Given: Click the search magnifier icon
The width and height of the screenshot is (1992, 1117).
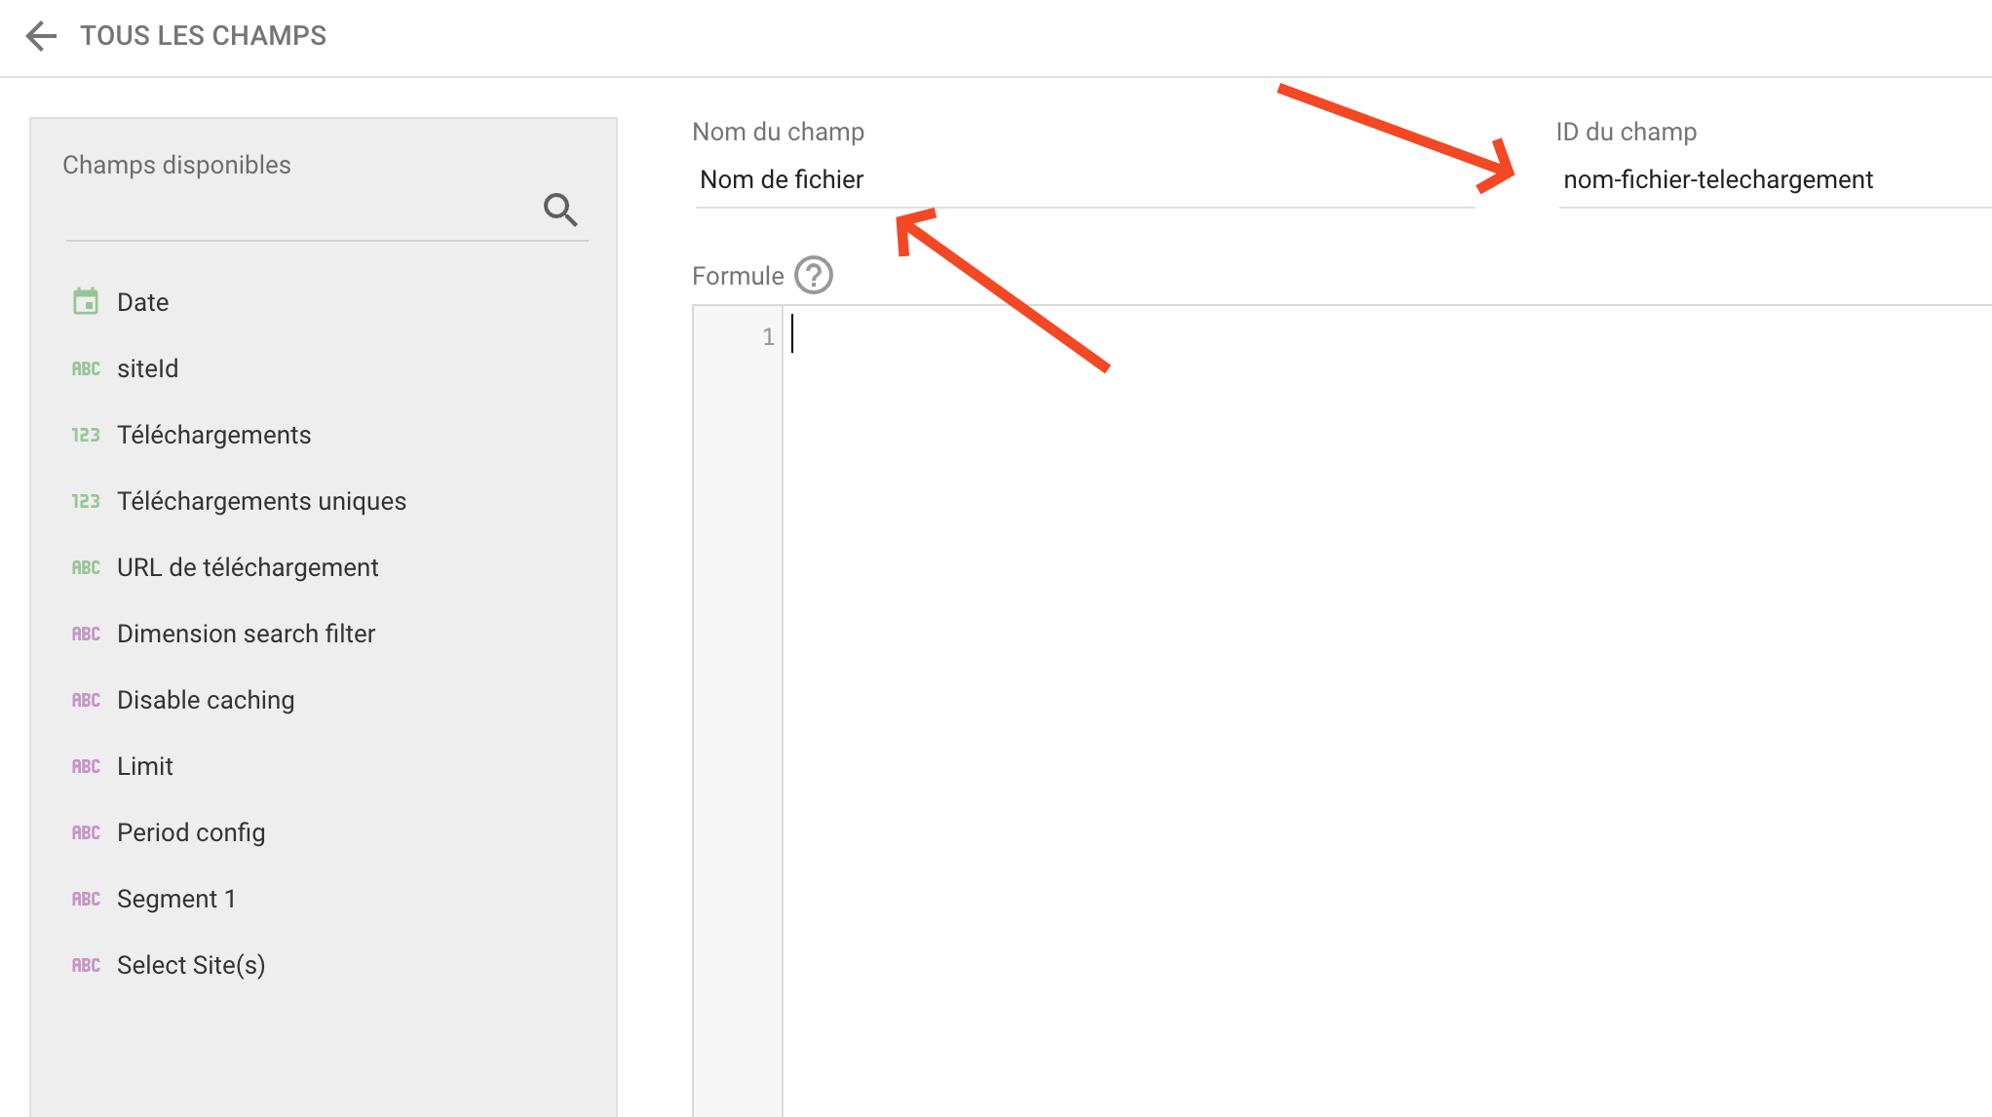Looking at the screenshot, I should tap(560, 209).
